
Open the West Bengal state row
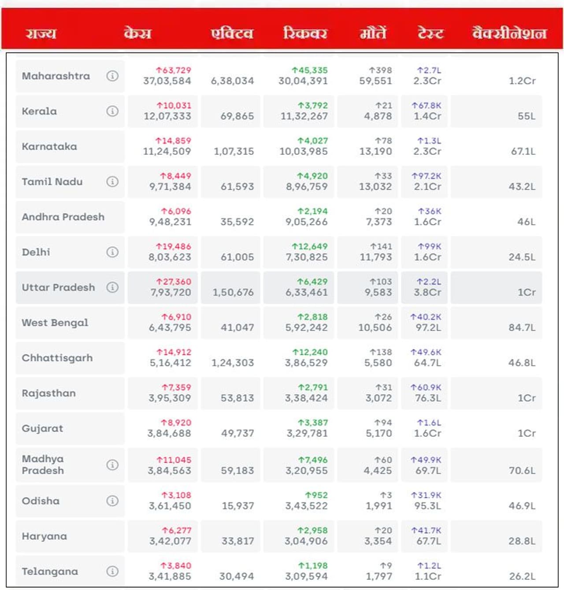[x=55, y=323]
